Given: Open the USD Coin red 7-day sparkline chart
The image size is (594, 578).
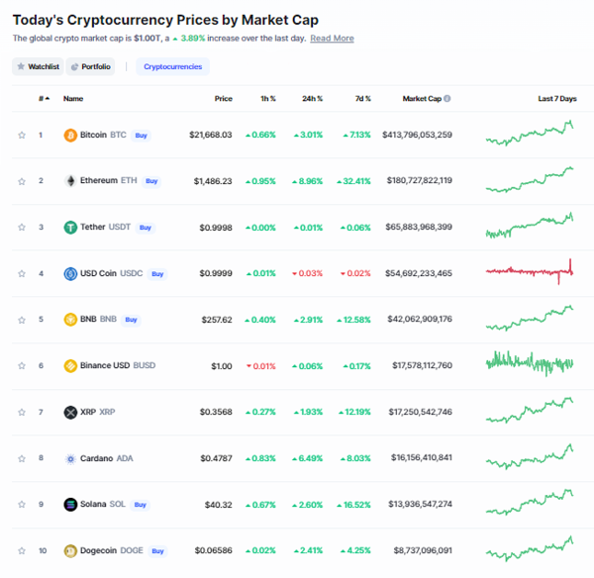Looking at the screenshot, I should coord(530,271).
